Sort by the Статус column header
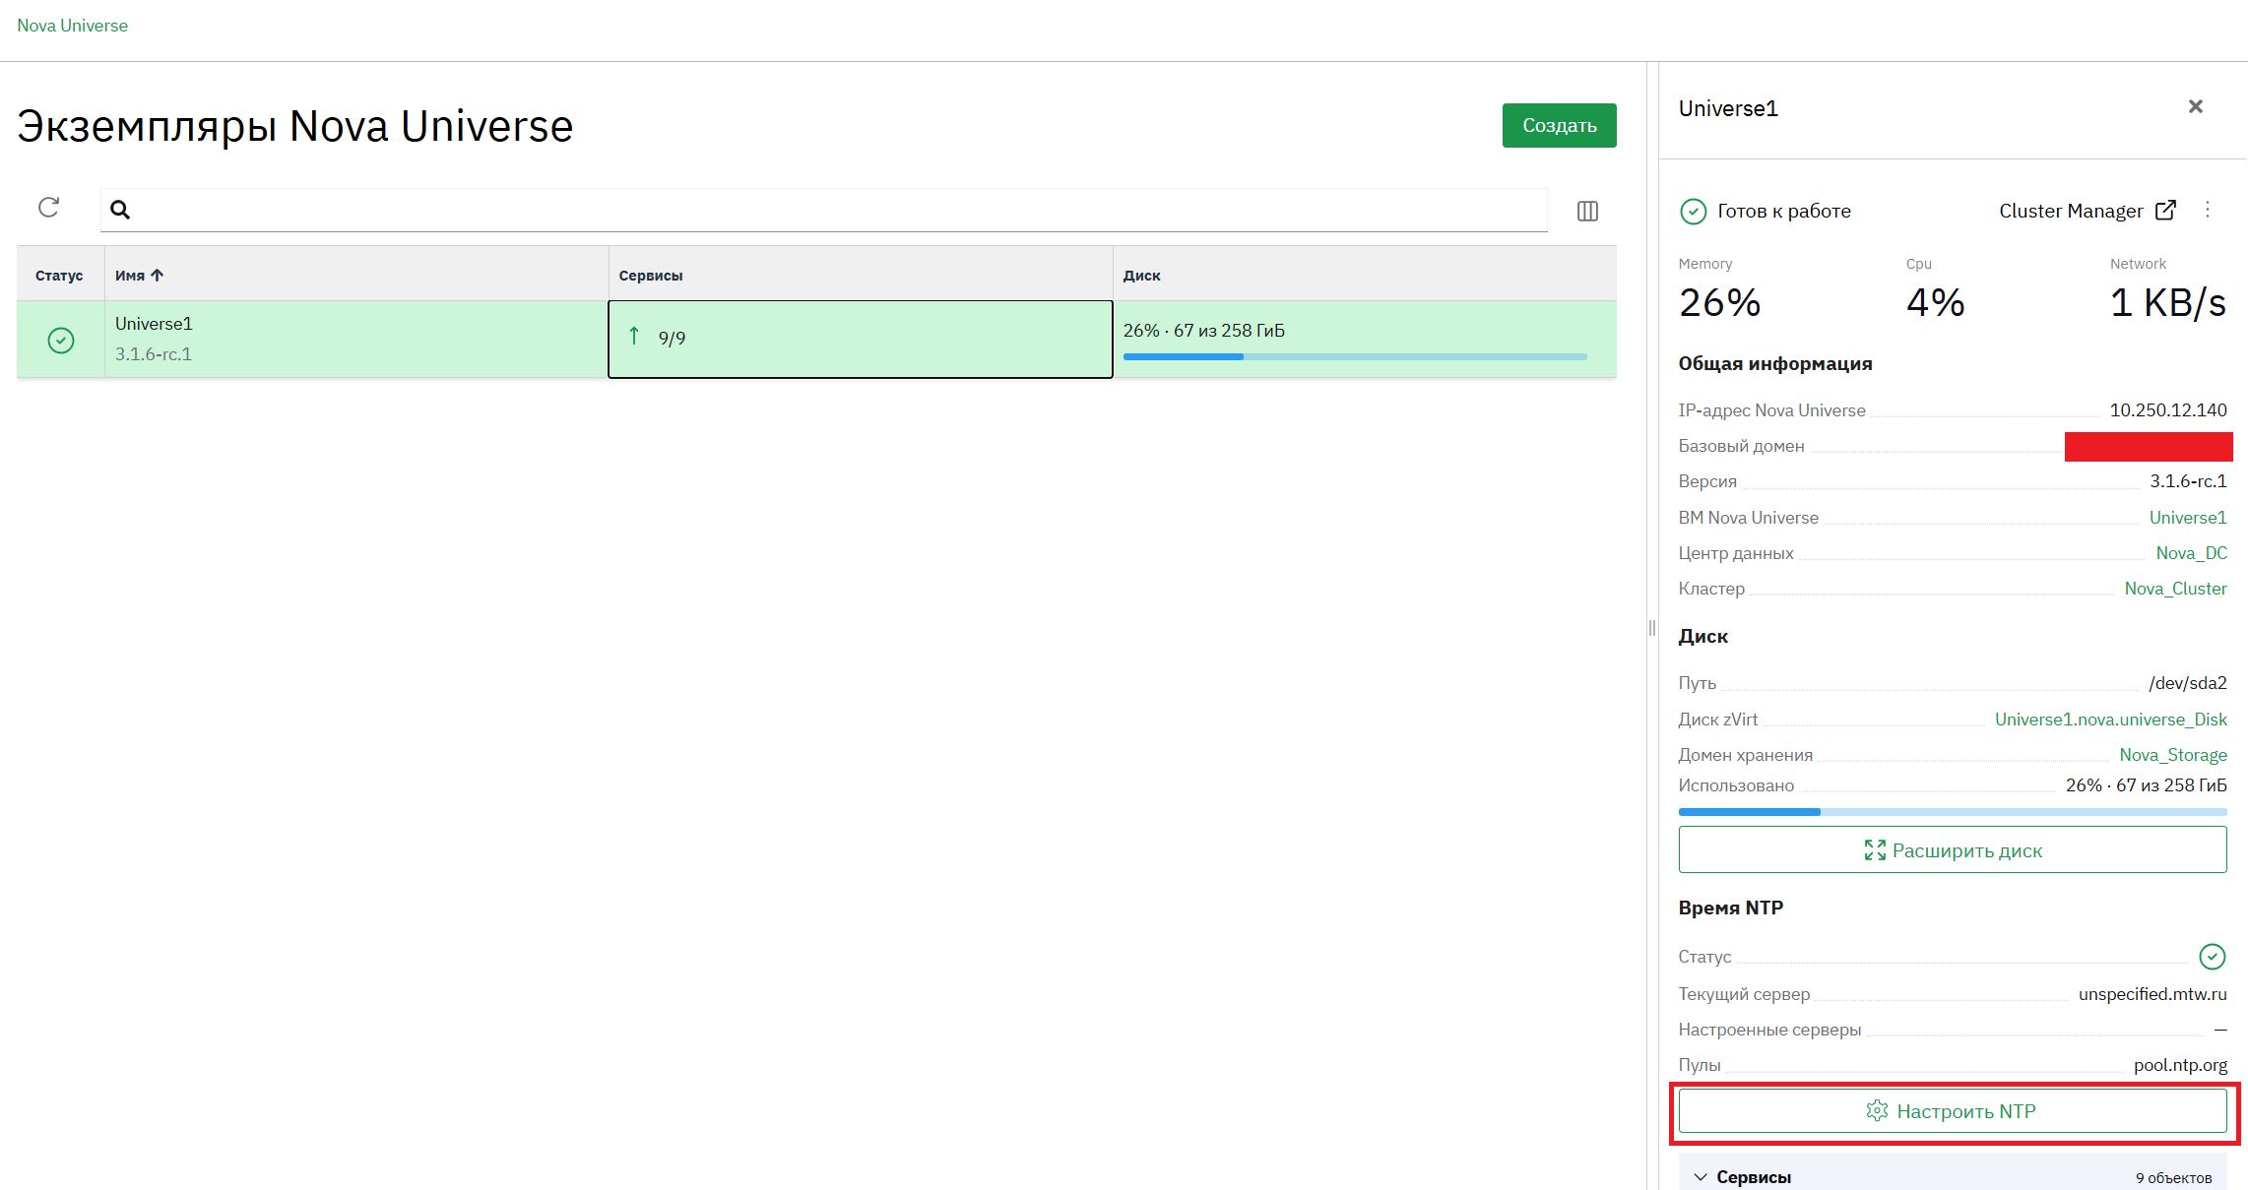 tap(59, 276)
